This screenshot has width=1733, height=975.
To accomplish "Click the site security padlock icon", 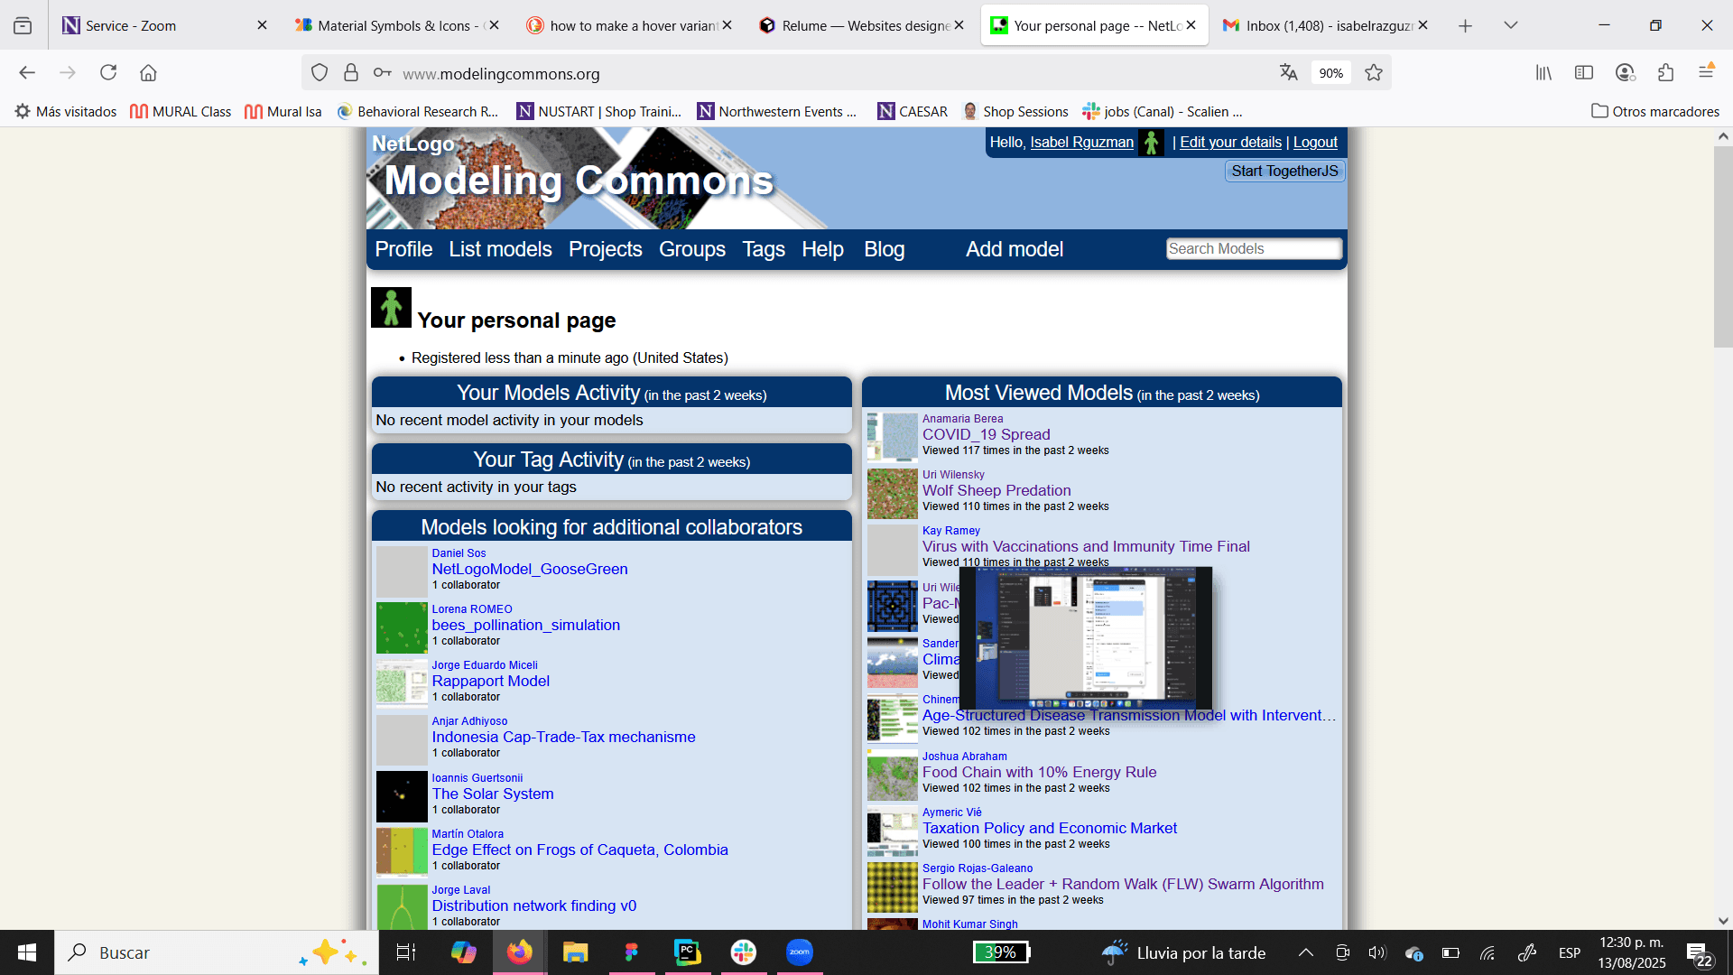I will pyautogui.click(x=351, y=73).
